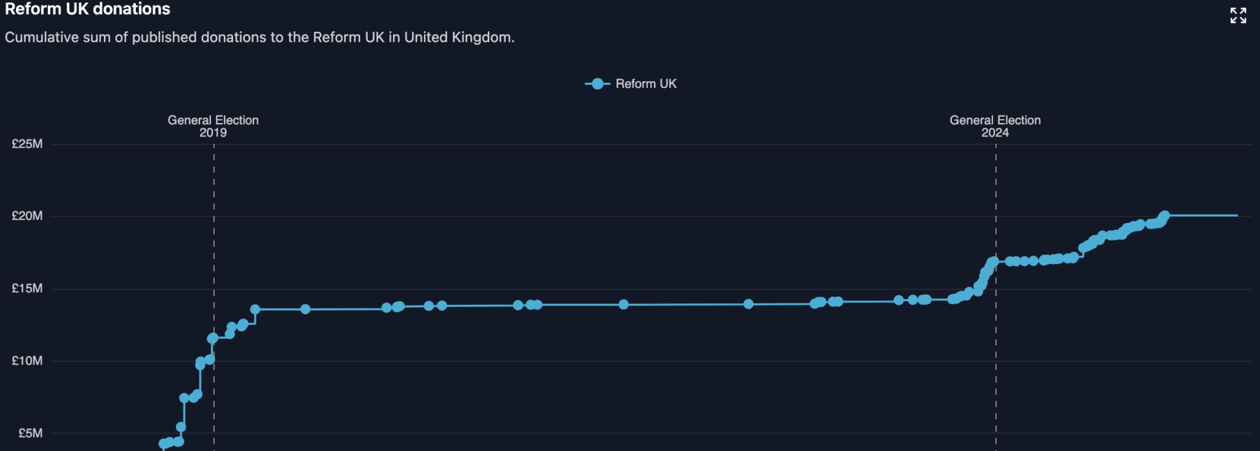Screen dimensions: 1260x451
Task: Click the flat line end after last donation
Action: (x=1237, y=216)
